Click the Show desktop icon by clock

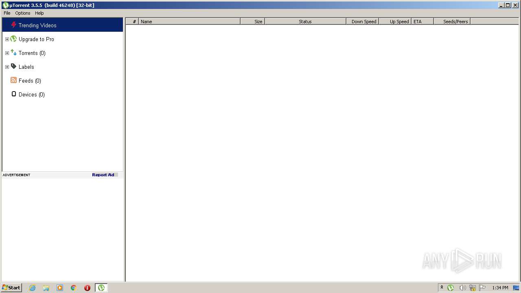coord(516,288)
